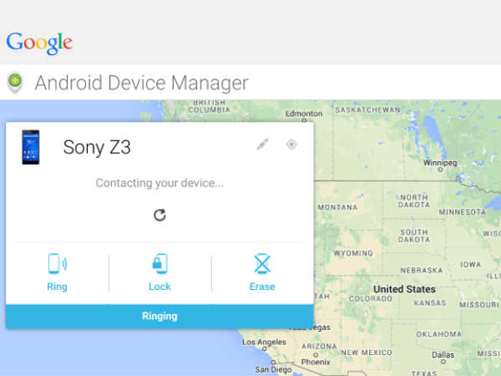Click the locate device crosshair icon

291,145
